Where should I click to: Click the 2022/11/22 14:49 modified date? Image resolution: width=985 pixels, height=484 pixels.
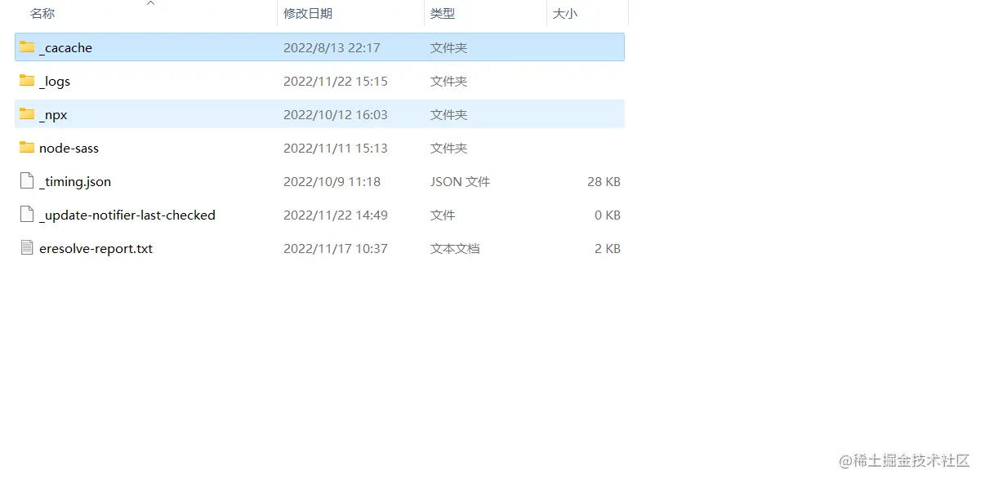tap(335, 215)
